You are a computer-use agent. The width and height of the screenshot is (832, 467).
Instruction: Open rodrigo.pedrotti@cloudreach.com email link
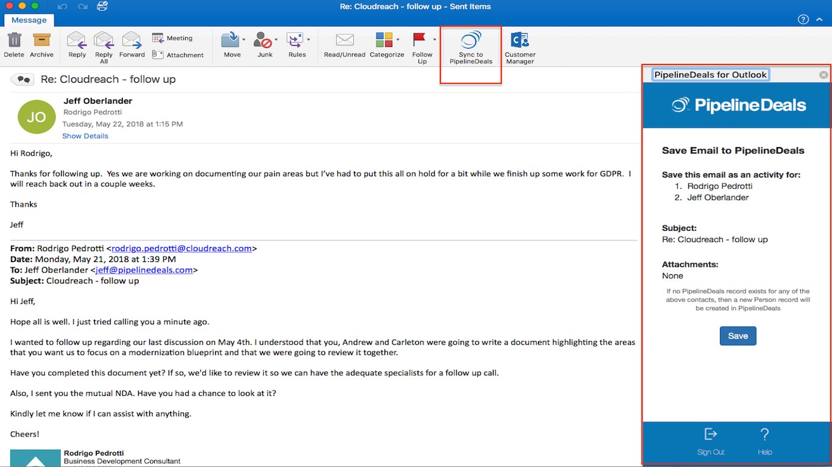click(x=182, y=248)
